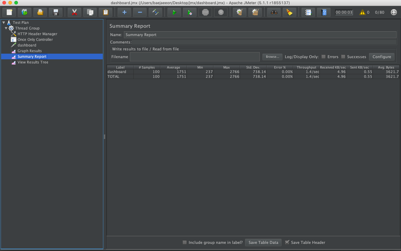Click the Open file folder icon
This screenshot has height=251, width=401.
[x=40, y=12]
